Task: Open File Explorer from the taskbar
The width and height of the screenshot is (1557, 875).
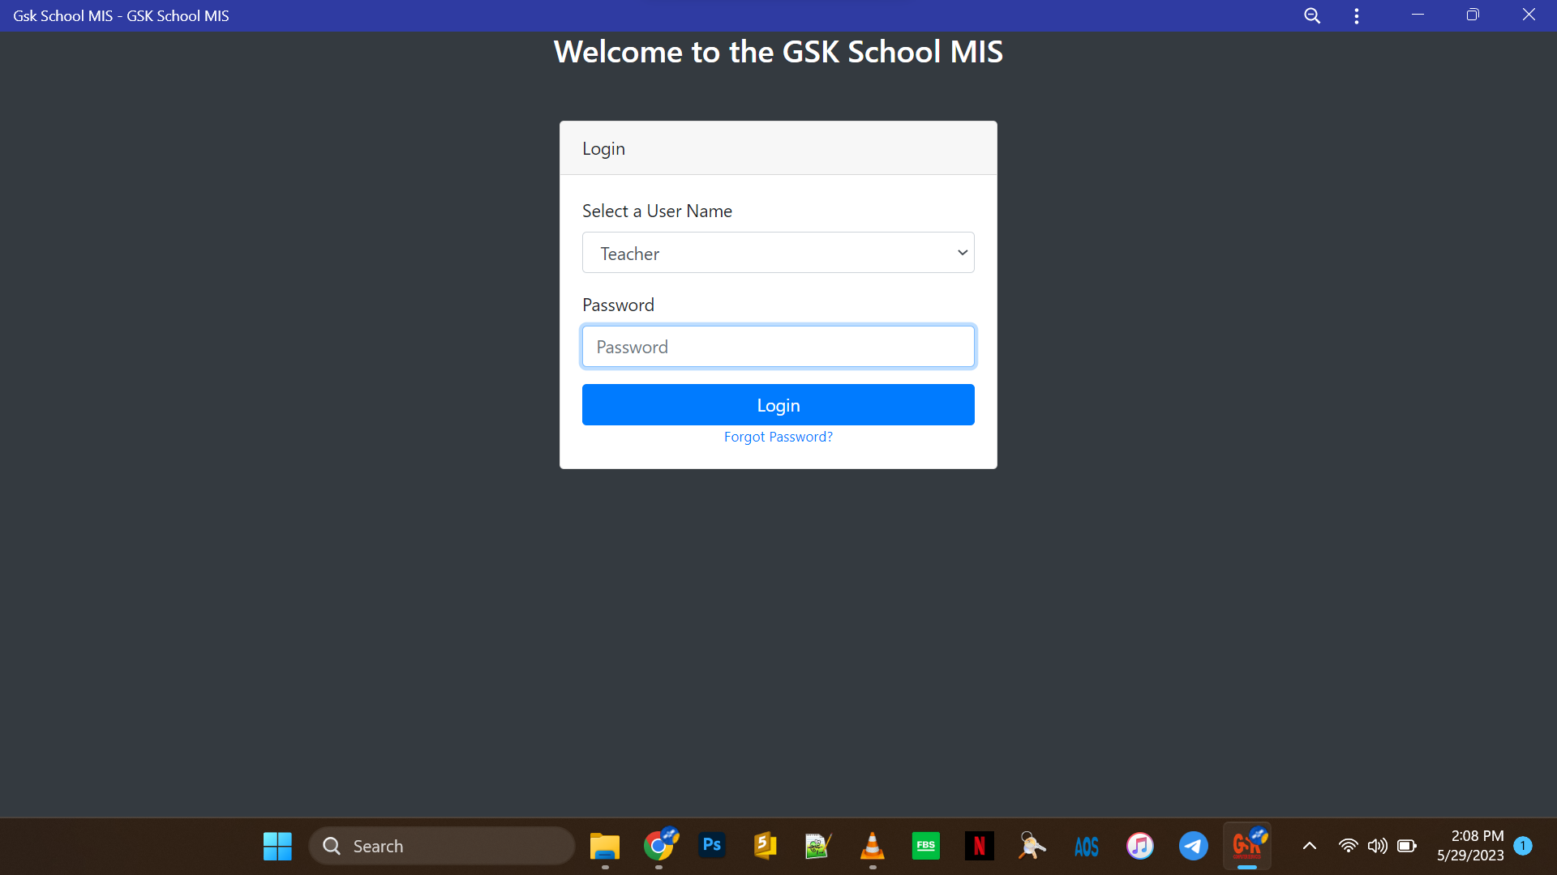Action: coord(604,846)
